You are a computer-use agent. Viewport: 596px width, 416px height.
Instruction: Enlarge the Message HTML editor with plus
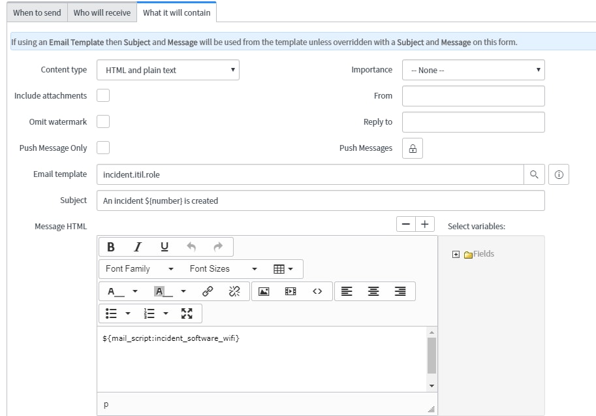coord(424,224)
